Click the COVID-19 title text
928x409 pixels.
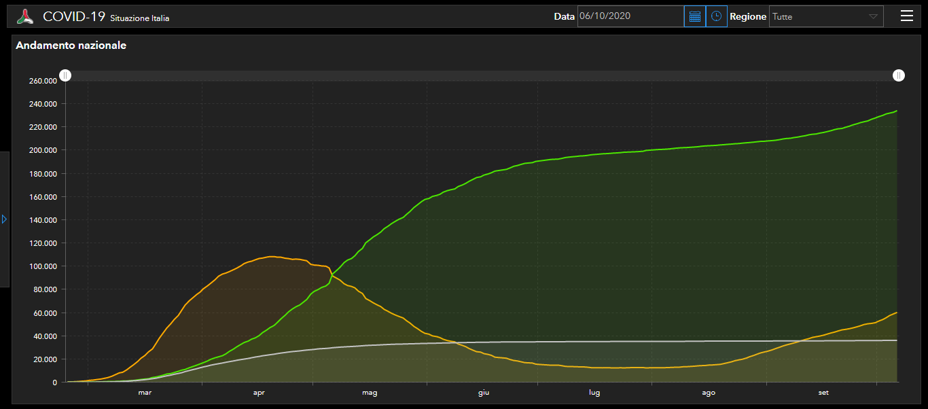74,16
